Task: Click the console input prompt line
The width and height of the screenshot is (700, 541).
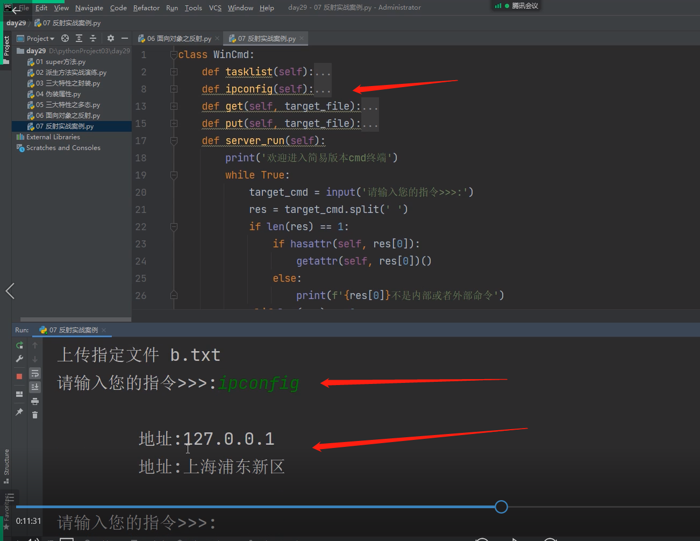Action: pyautogui.click(x=137, y=522)
